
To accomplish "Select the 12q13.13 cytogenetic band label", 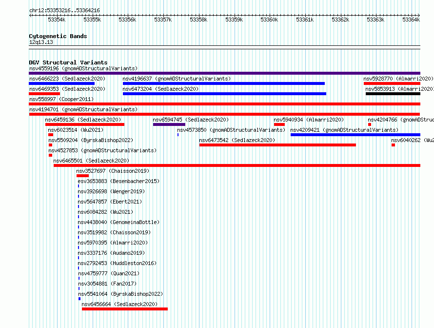I will coord(41,42).
